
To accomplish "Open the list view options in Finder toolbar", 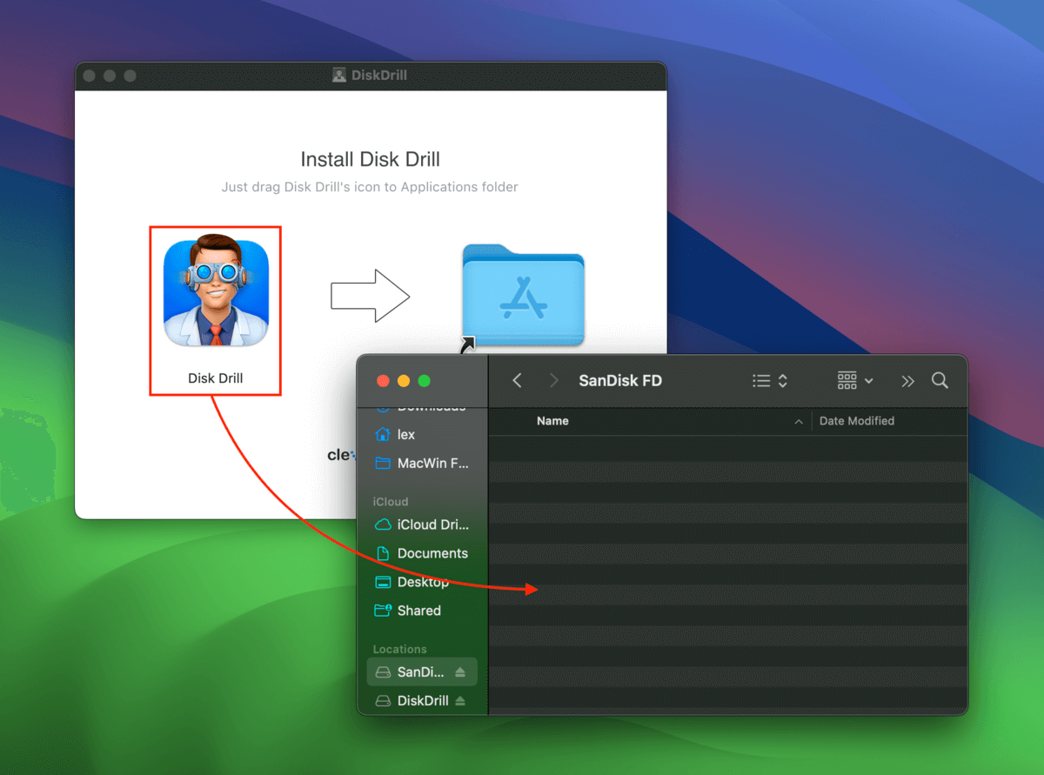I will (769, 381).
